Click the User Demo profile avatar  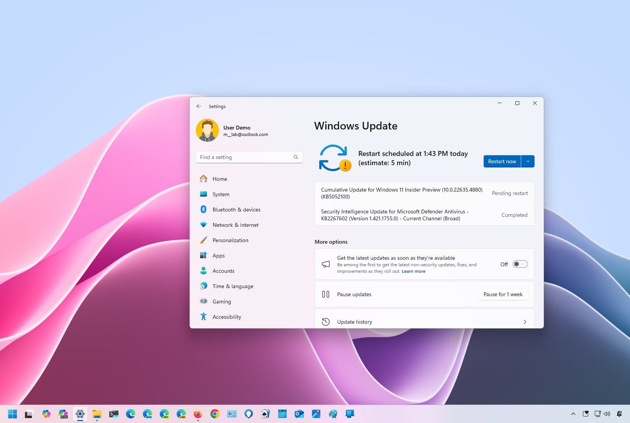click(207, 130)
